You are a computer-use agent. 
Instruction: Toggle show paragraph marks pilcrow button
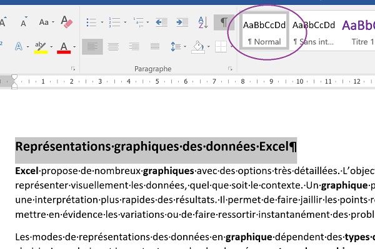[x=224, y=22]
